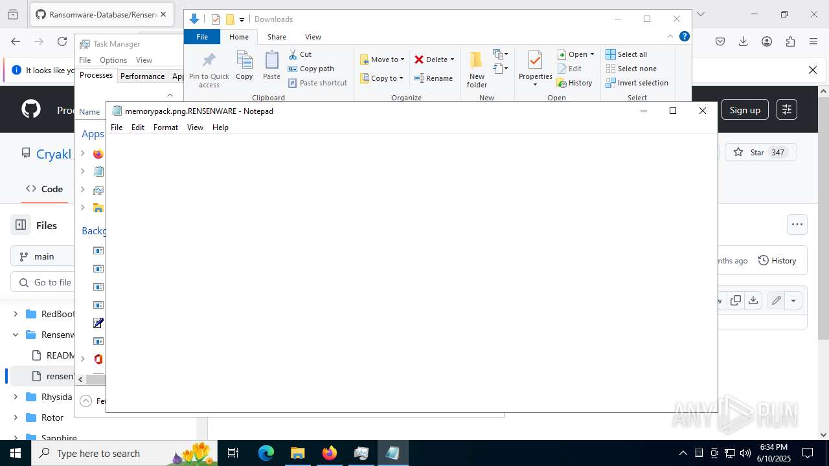
Task: Click the Cut scissors icon
Action: tap(293, 54)
